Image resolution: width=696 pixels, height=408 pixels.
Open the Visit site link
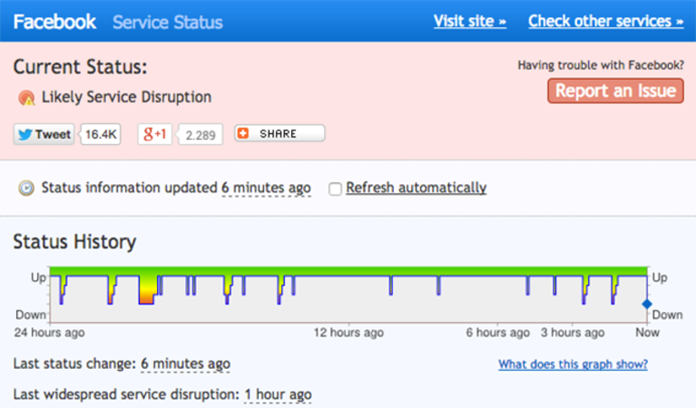coord(470,21)
